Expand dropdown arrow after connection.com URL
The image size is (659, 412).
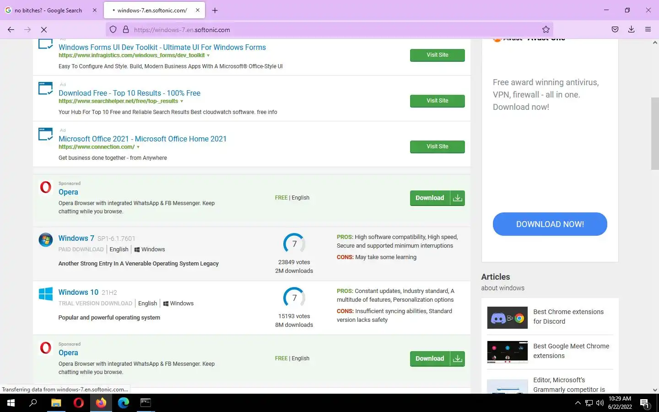click(138, 147)
